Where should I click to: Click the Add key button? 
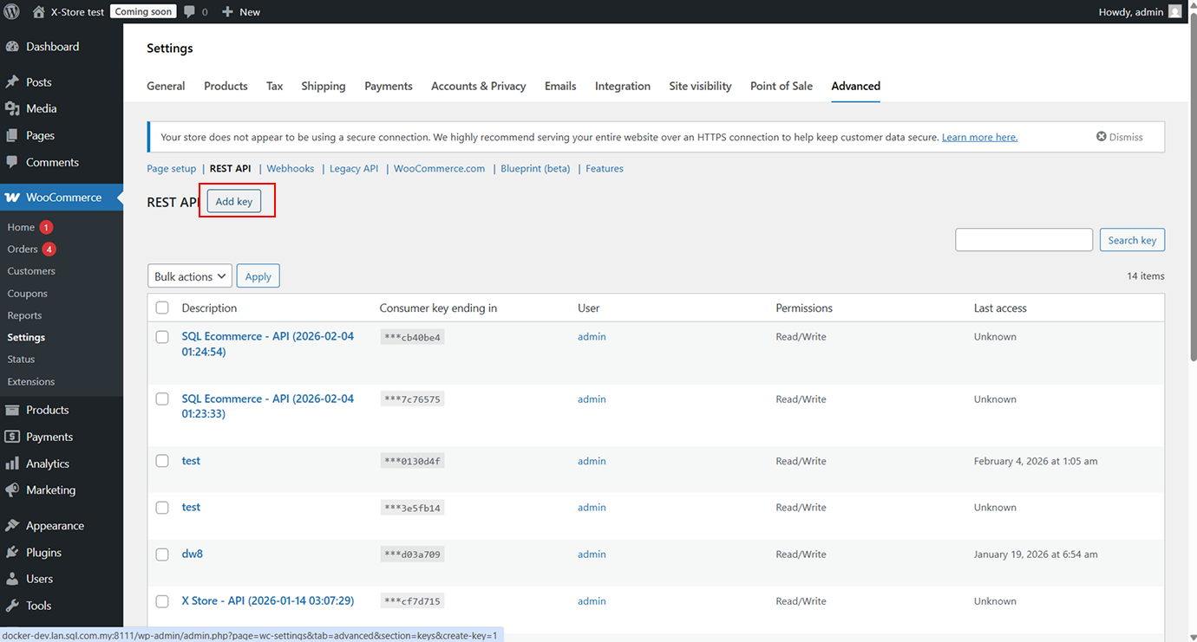point(234,202)
